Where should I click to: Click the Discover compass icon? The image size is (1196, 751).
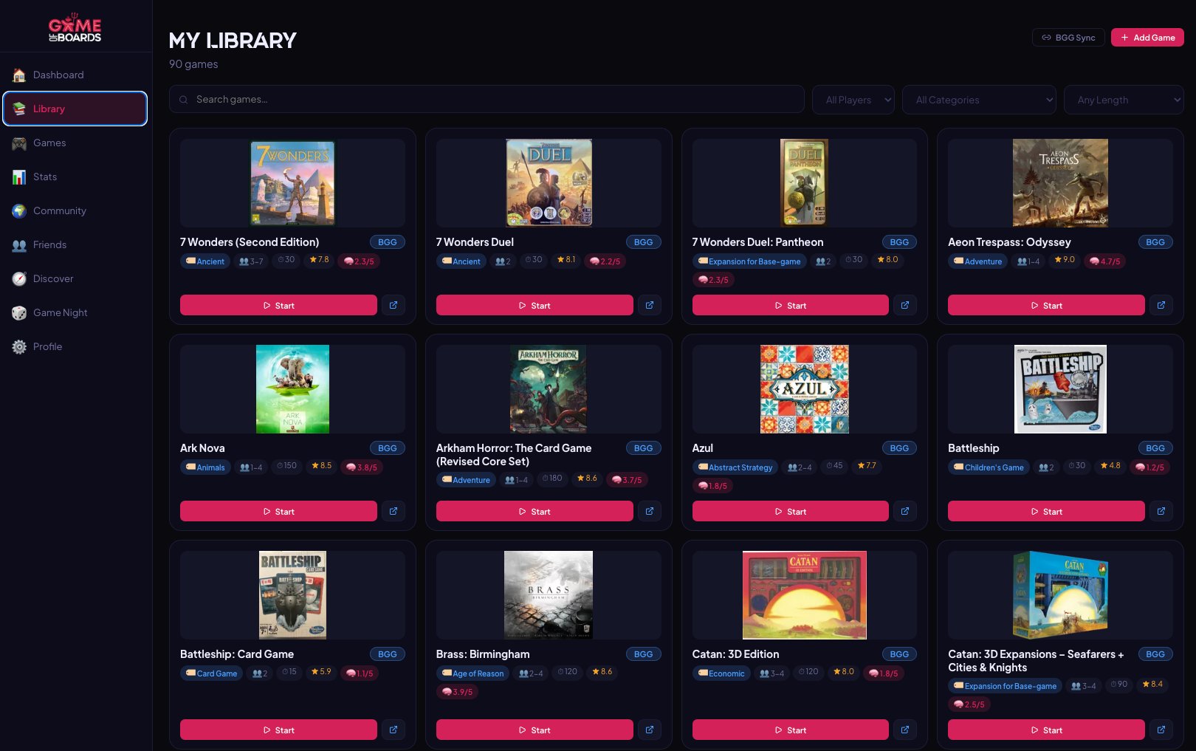tap(19, 278)
